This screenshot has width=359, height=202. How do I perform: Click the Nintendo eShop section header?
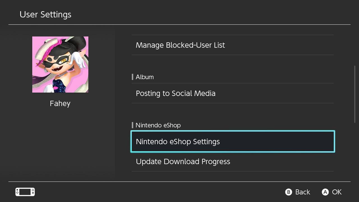click(158, 125)
